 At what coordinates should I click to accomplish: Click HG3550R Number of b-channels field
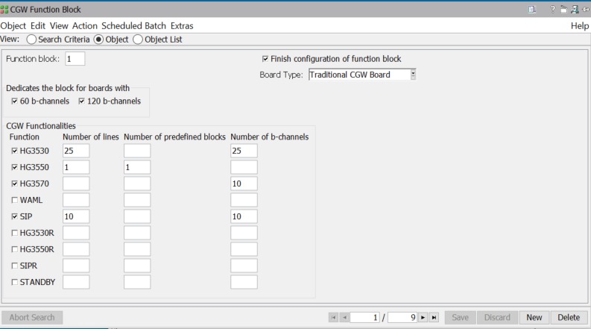pyautogui.click(x=244, y=249)
